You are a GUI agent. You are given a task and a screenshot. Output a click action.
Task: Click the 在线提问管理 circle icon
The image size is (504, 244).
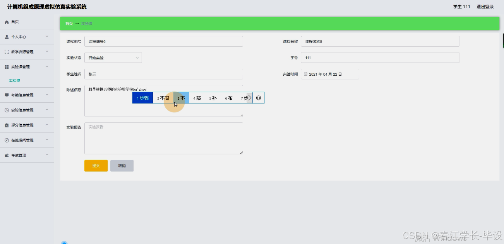pyautogui.click(x=6, y=140)
